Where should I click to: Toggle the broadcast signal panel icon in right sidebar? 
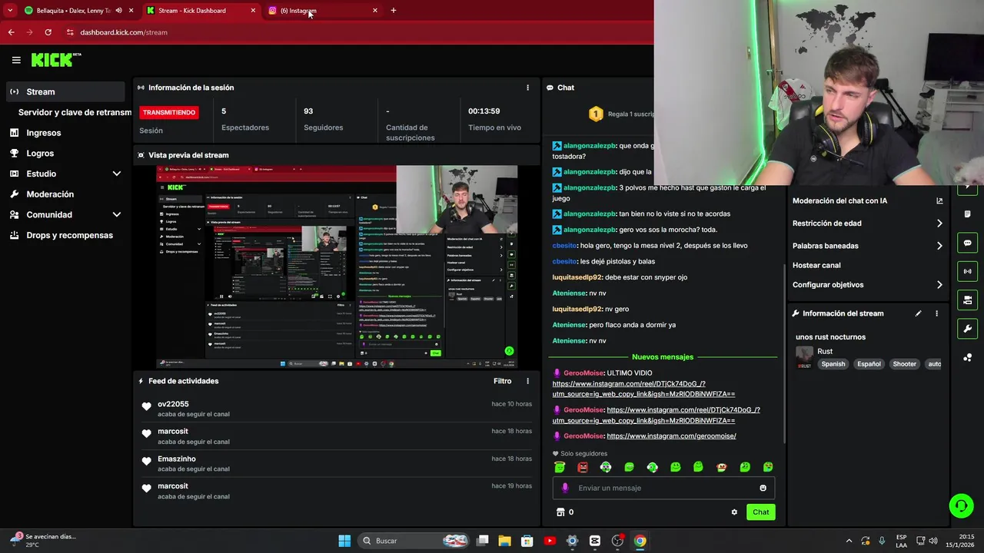967,270
